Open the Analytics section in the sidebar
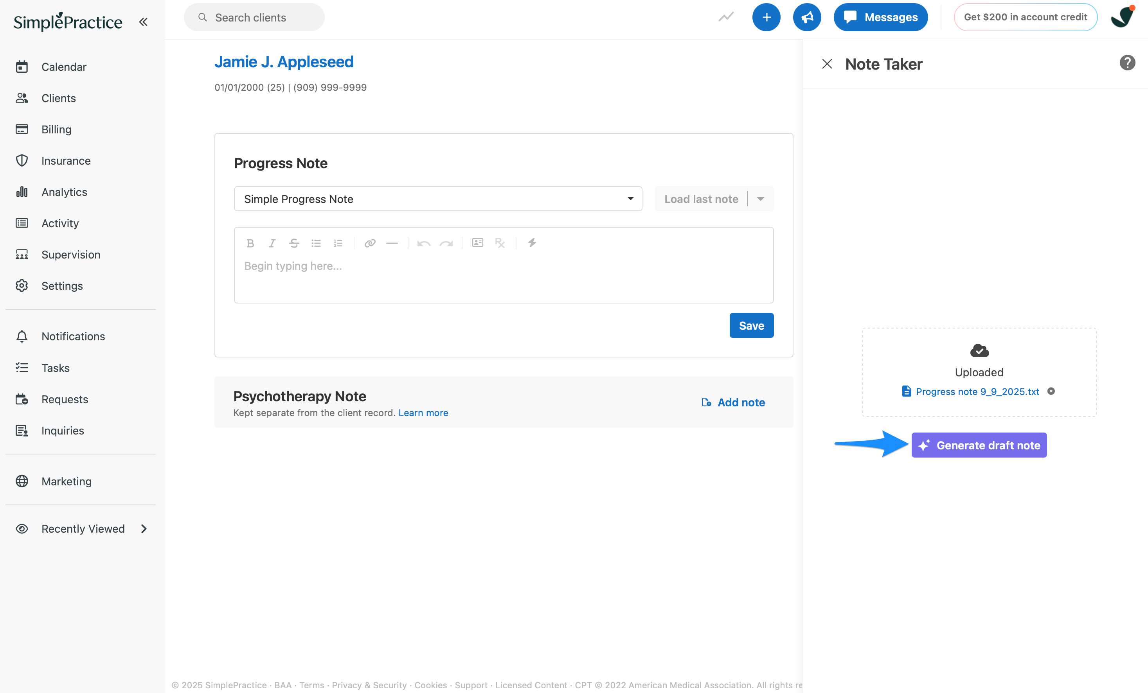This screenshot has width=1148, height=693. pyautogui.click(x=64, y=191)
